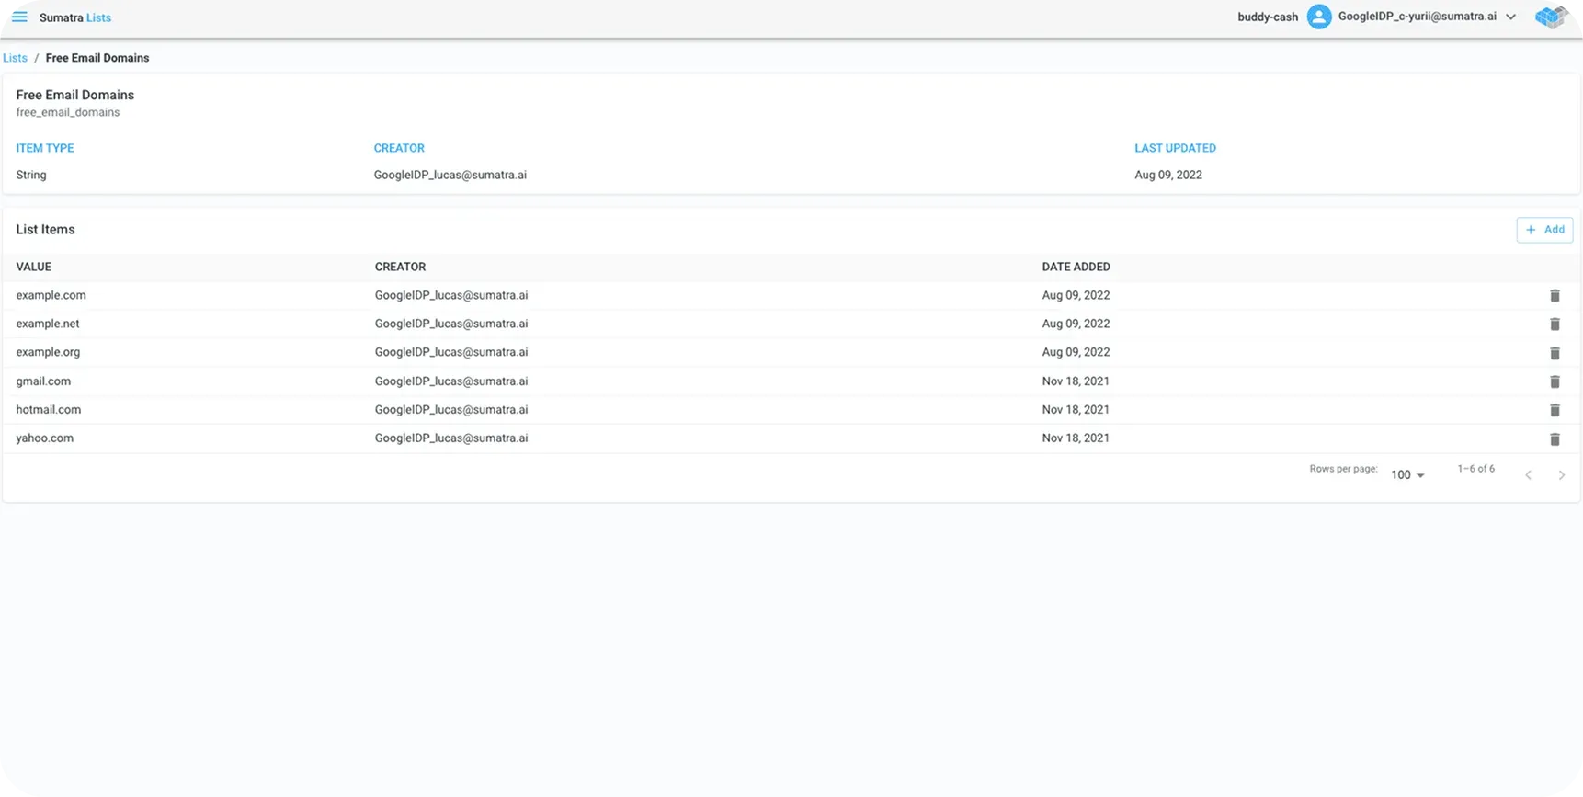Open the rows per page dropdown
Screen dimensions: 1583x797
click(1407, 475)
